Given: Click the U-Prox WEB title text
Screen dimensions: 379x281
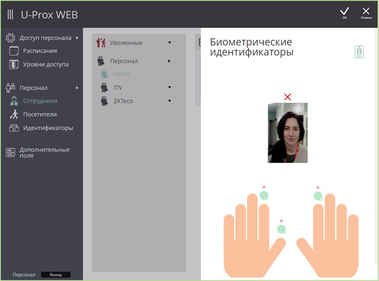Looking at the screenshot, I should [49, 15].
